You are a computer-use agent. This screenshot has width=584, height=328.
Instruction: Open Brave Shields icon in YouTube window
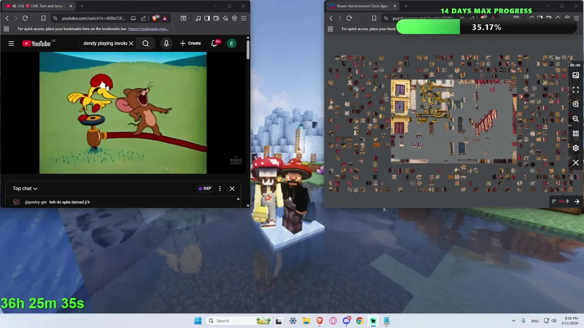[x=156, y=18]
